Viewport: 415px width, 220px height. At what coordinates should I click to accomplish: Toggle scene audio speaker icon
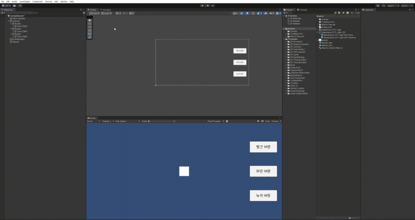click(253, 13)
